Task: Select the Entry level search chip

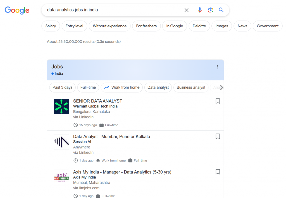Action: click(74, 26)
